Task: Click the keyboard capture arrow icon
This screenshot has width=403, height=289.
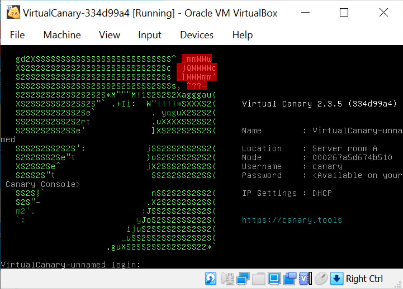Action: [337, 279]
